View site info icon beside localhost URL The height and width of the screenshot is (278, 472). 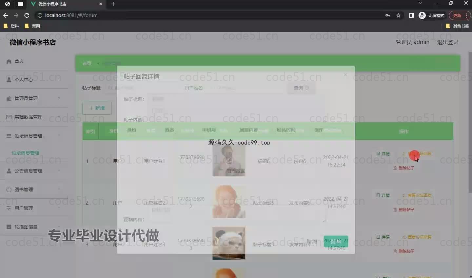click(40, 15)
